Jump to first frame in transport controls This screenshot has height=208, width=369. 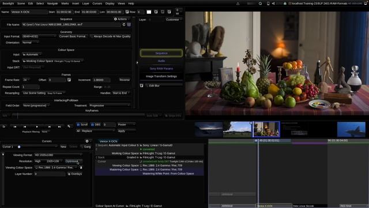pyautogui.click(x=15, y=127)
